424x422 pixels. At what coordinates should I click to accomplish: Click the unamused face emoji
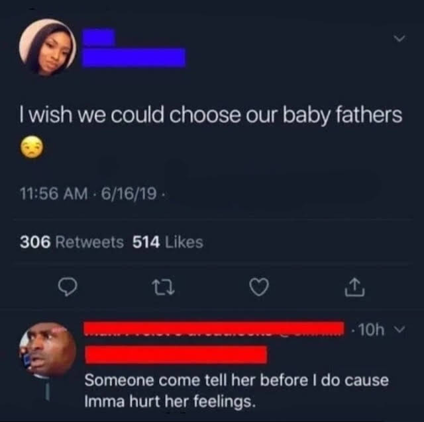tap(32, 146)
